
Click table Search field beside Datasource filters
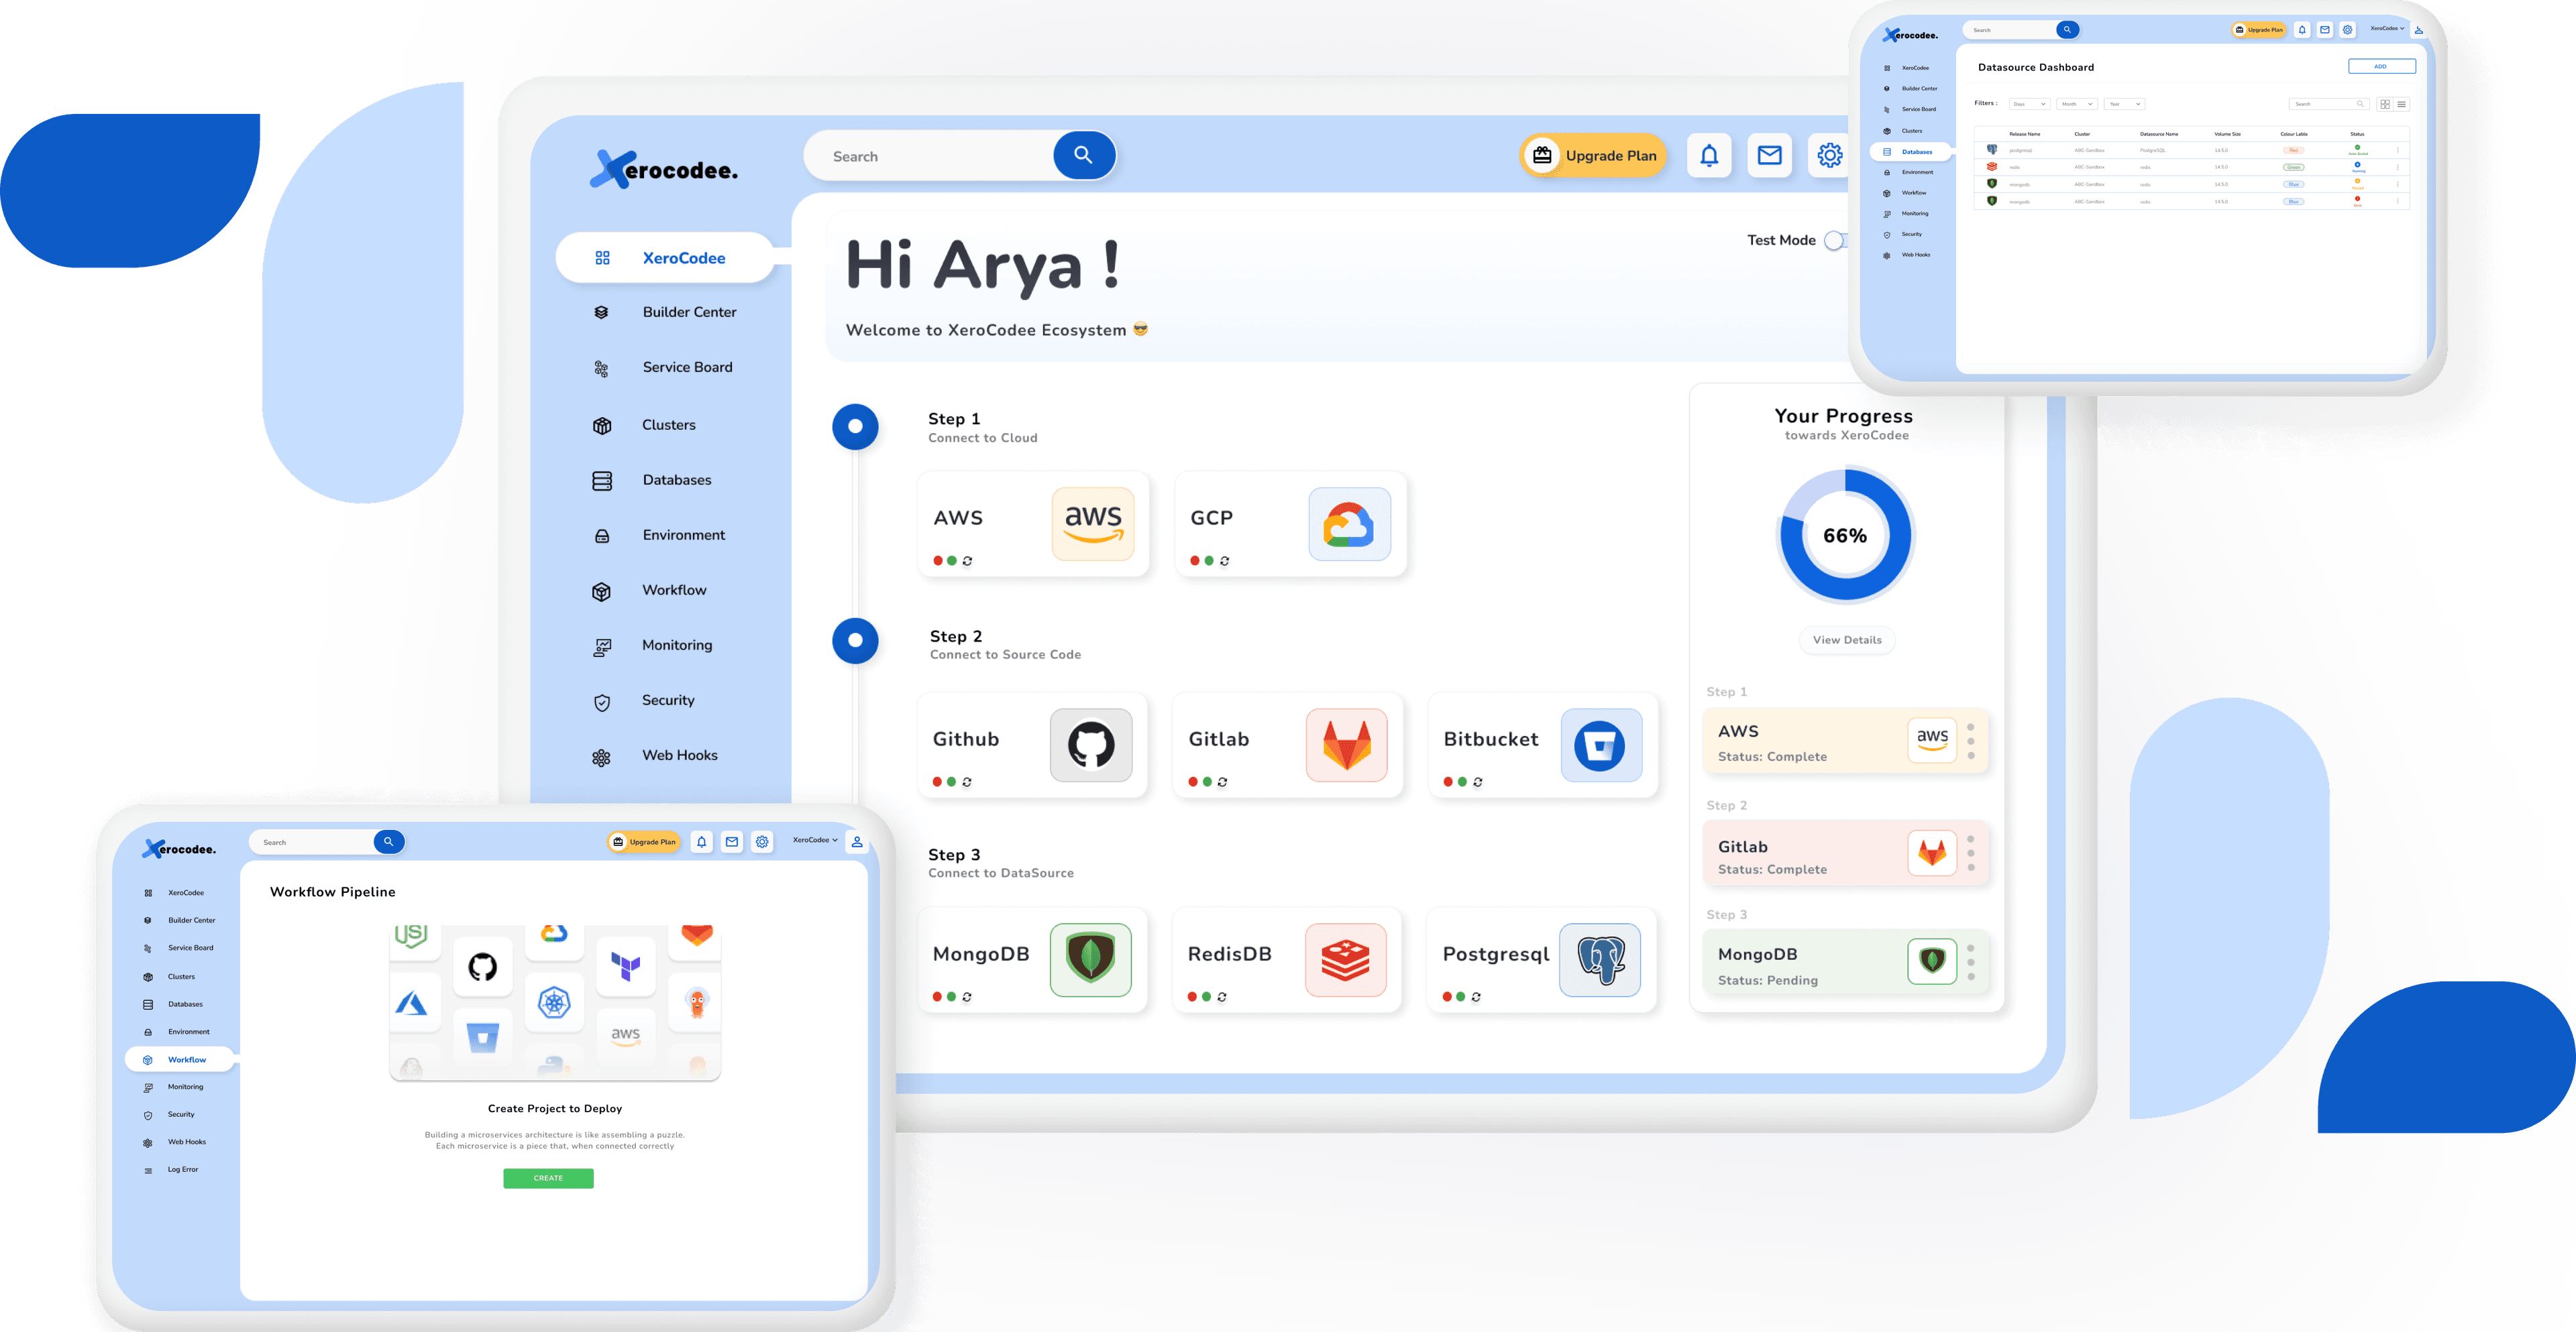pos(2329,104)
